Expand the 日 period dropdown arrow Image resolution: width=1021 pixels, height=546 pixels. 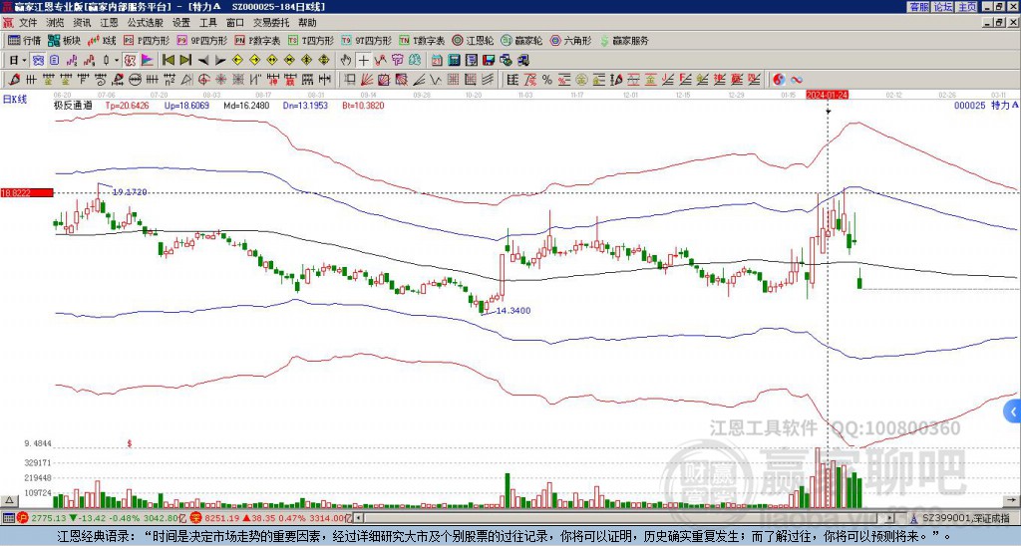click(x=25, y=60)
